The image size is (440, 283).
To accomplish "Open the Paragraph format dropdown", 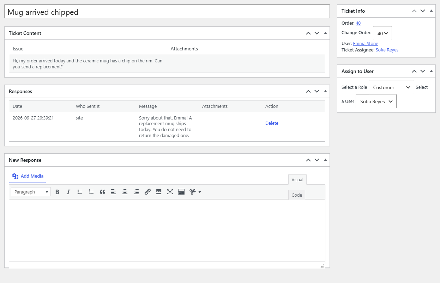I will click(31, 192).
